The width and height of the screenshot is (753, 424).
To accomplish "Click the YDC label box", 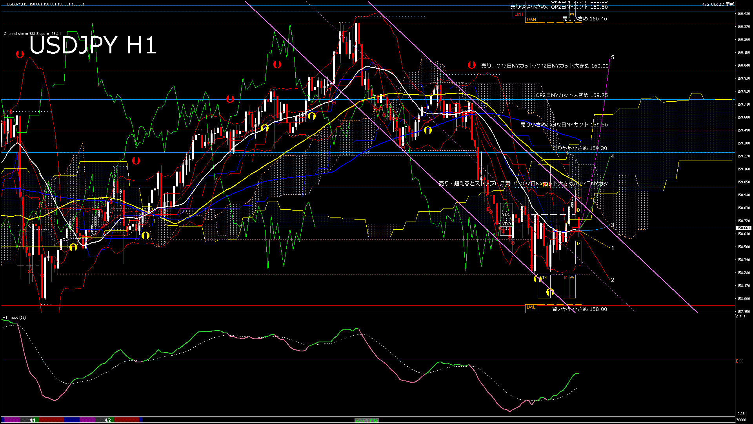I will (x=506, y=215).
